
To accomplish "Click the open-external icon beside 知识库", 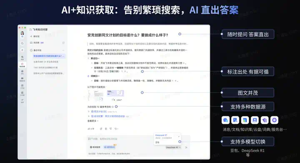I will pyautogui.click(x=63, y=43).
